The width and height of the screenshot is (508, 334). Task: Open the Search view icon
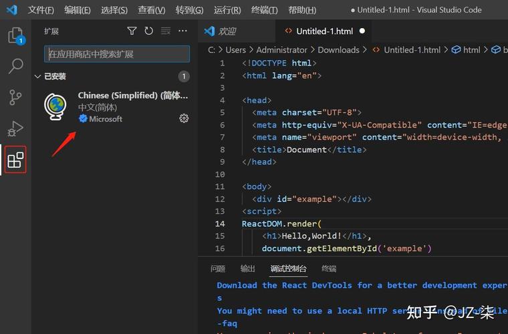[15, 66]
